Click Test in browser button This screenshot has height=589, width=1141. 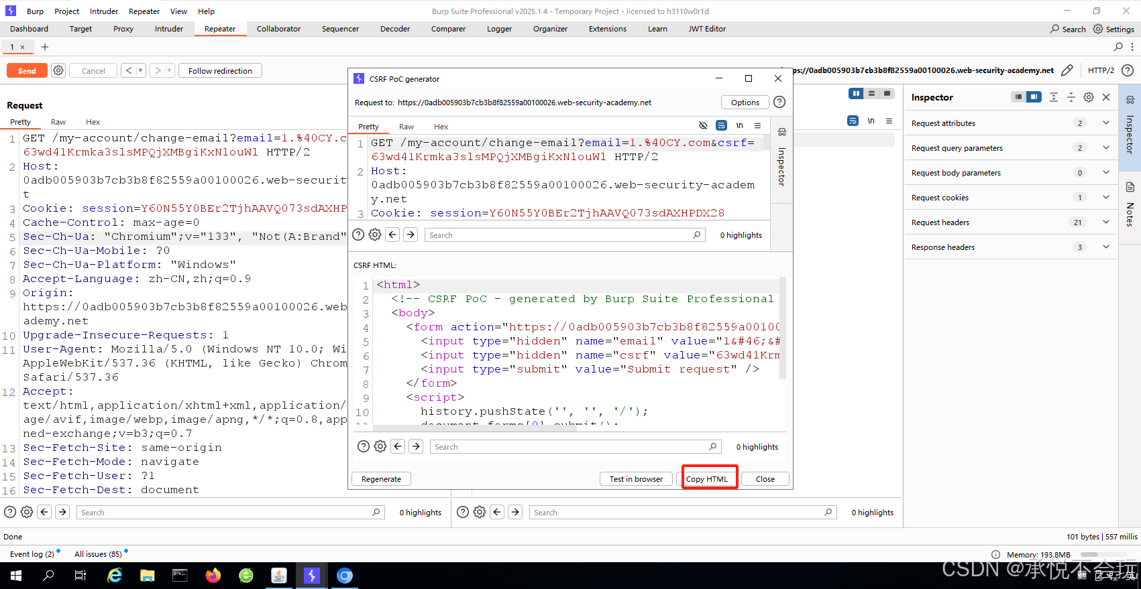(x=636, y=478)
